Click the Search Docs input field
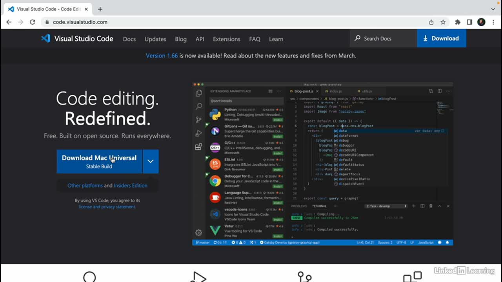 tap(383, 38)
